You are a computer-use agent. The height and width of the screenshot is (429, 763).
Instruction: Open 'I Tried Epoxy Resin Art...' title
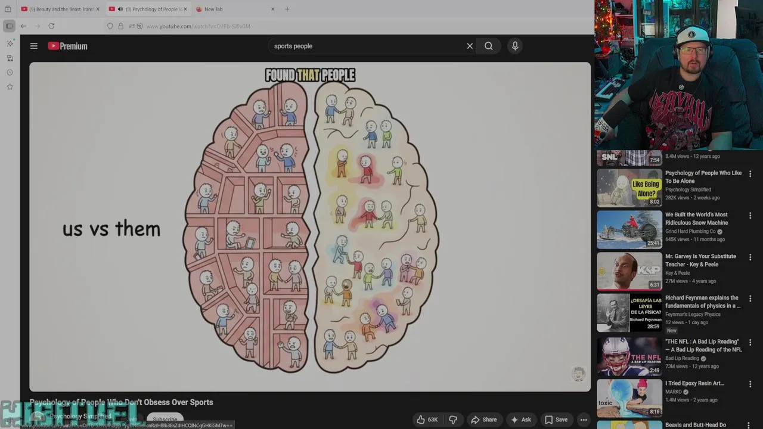[695, 384]
